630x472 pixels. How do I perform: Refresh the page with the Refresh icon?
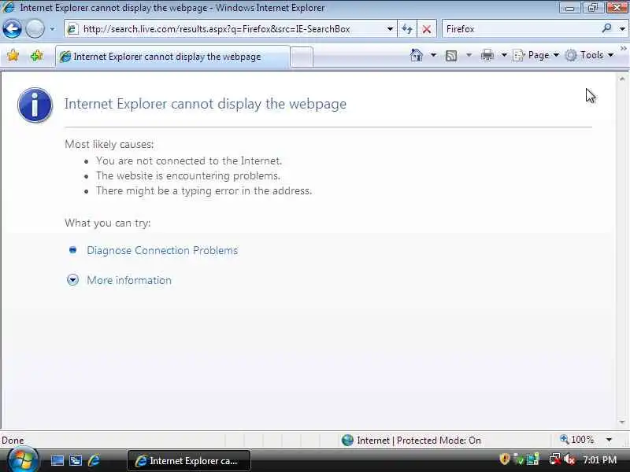tap(407, 29)
